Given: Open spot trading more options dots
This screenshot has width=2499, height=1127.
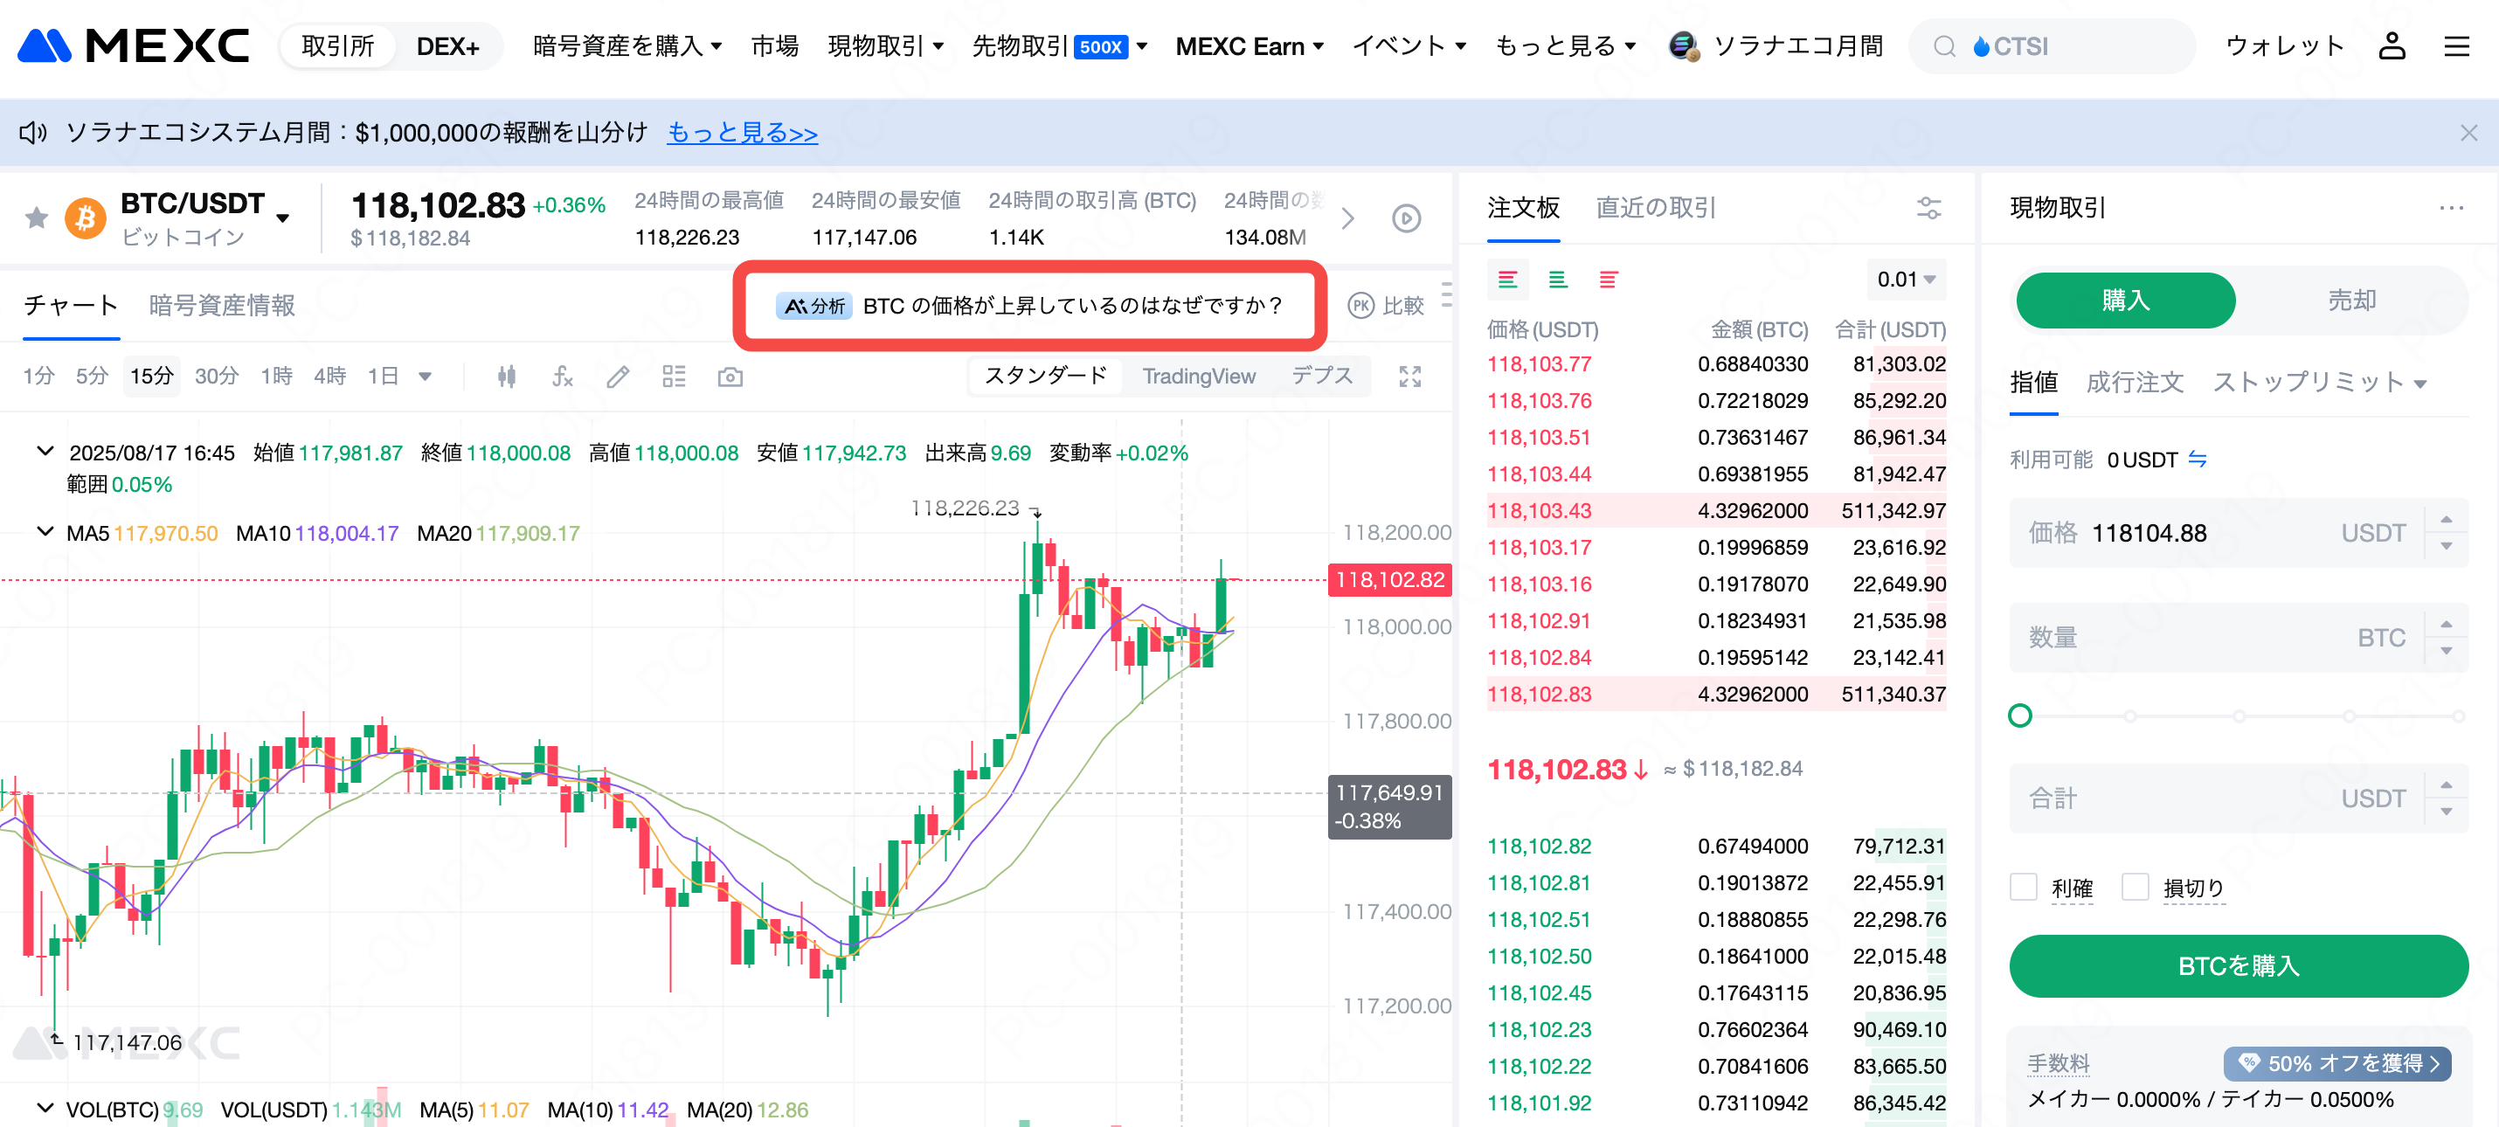Looking at the screenshot, I should coord(2450,208).
